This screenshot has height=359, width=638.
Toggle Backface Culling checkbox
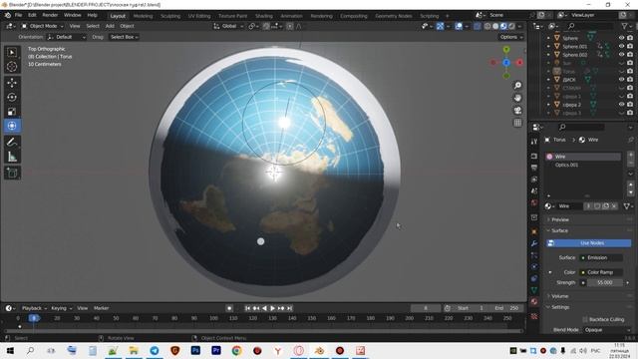pyautogui.click(x=585, y=319)
